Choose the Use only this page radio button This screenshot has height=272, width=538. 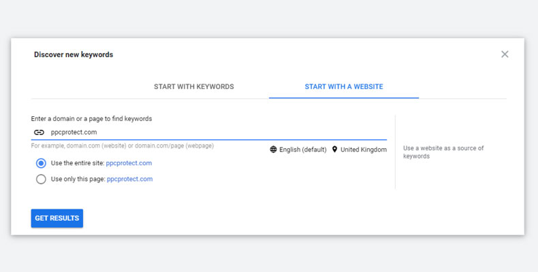pyautogui.click(x=41, y=179)
